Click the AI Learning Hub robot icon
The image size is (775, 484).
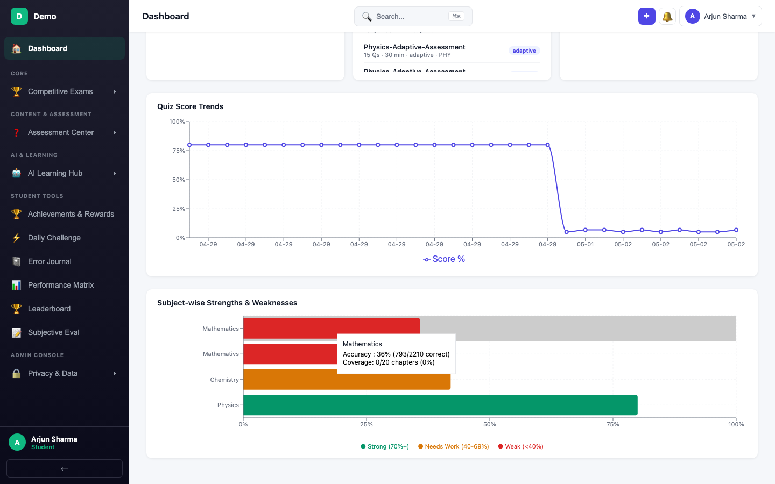pyautogui.click(x=17, y=173)
